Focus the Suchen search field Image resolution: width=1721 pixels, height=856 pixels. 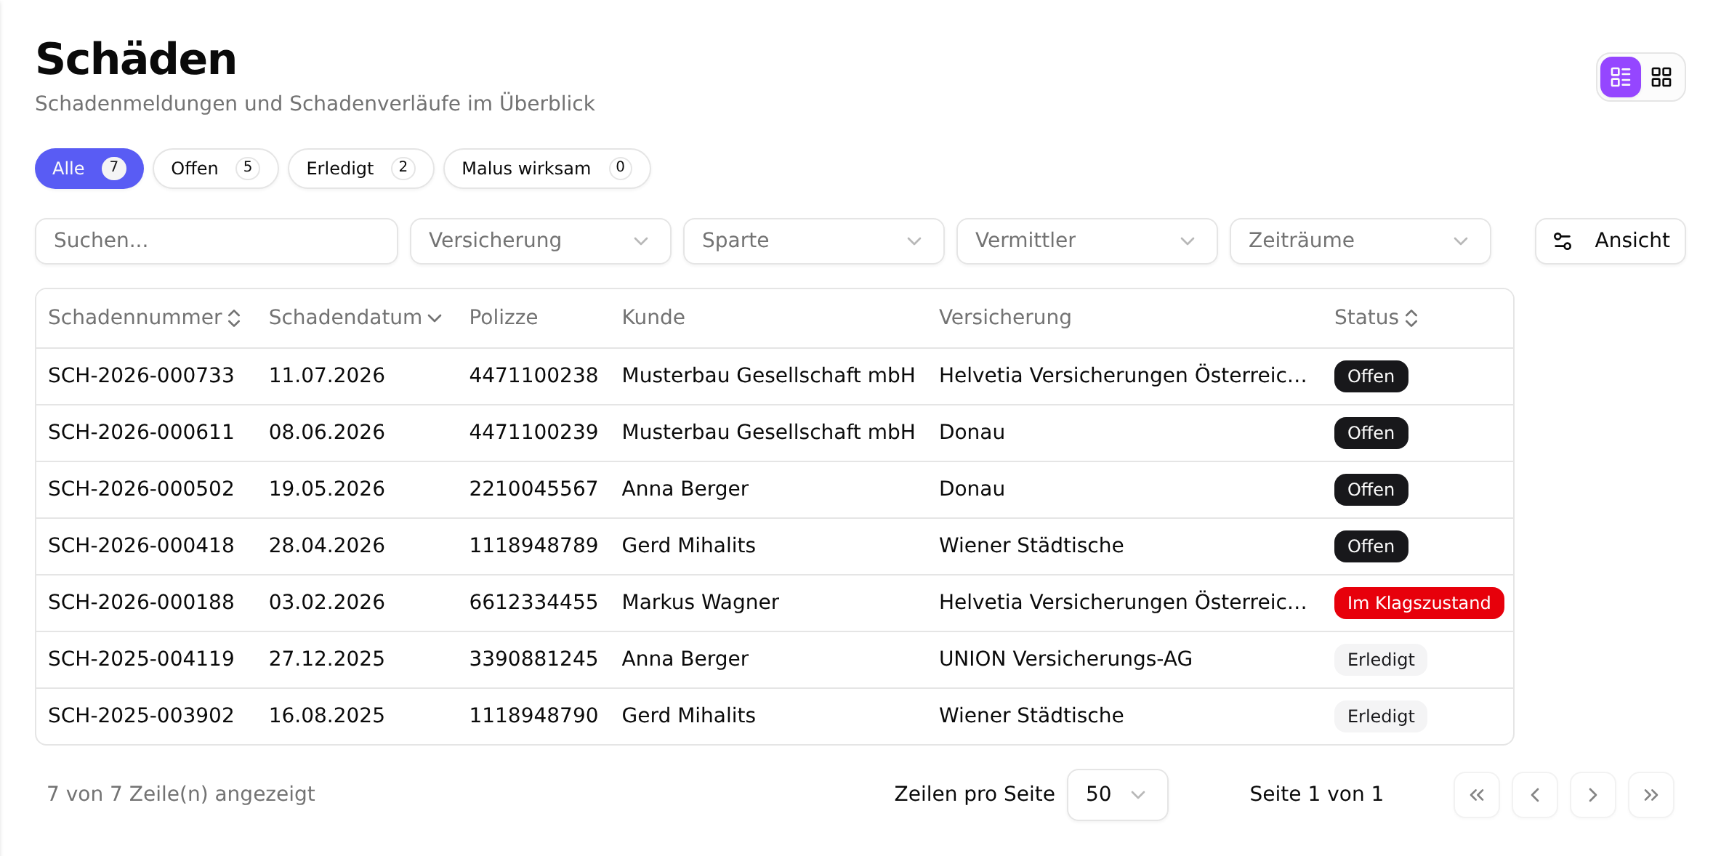tap(217, 241)
